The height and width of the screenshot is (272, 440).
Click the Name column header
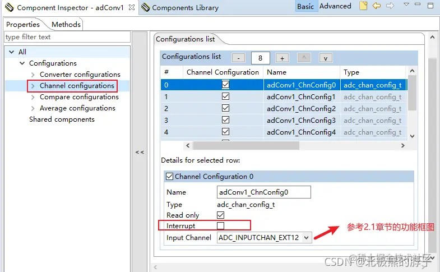(302, 72)
